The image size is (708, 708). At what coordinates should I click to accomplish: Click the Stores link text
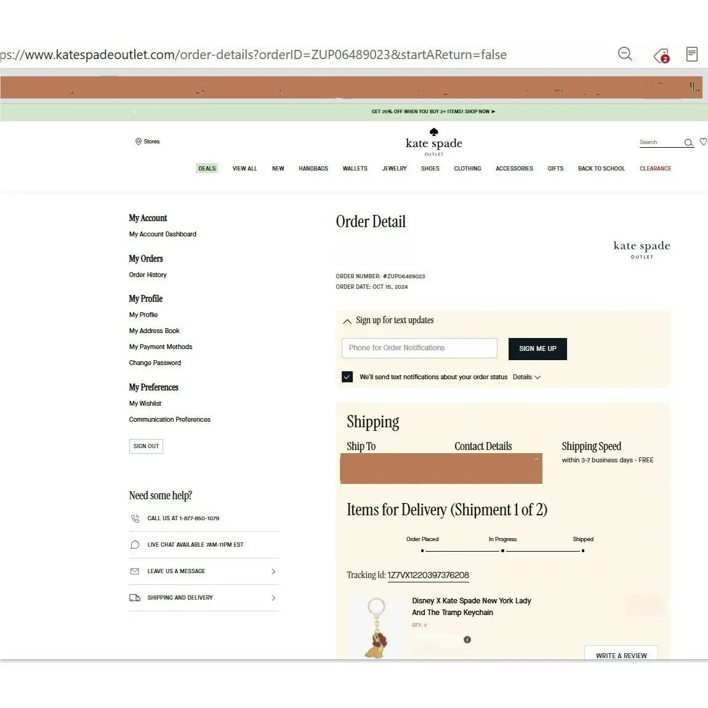click(x=151, y=142)
